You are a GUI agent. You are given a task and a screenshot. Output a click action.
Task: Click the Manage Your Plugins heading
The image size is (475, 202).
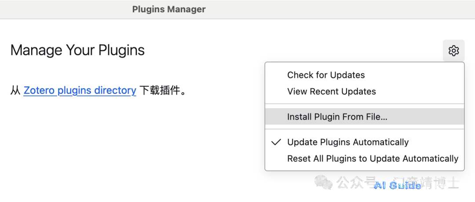(x=77, y=50)
